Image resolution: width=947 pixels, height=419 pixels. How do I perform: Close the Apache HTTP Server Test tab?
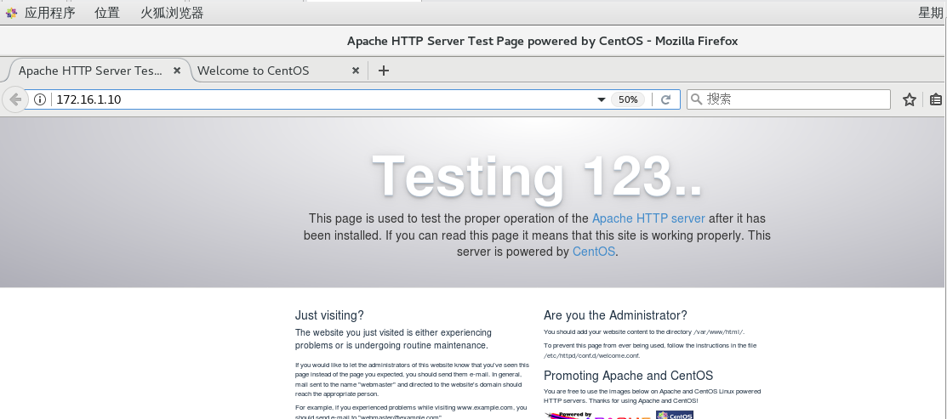coord(176,71)
